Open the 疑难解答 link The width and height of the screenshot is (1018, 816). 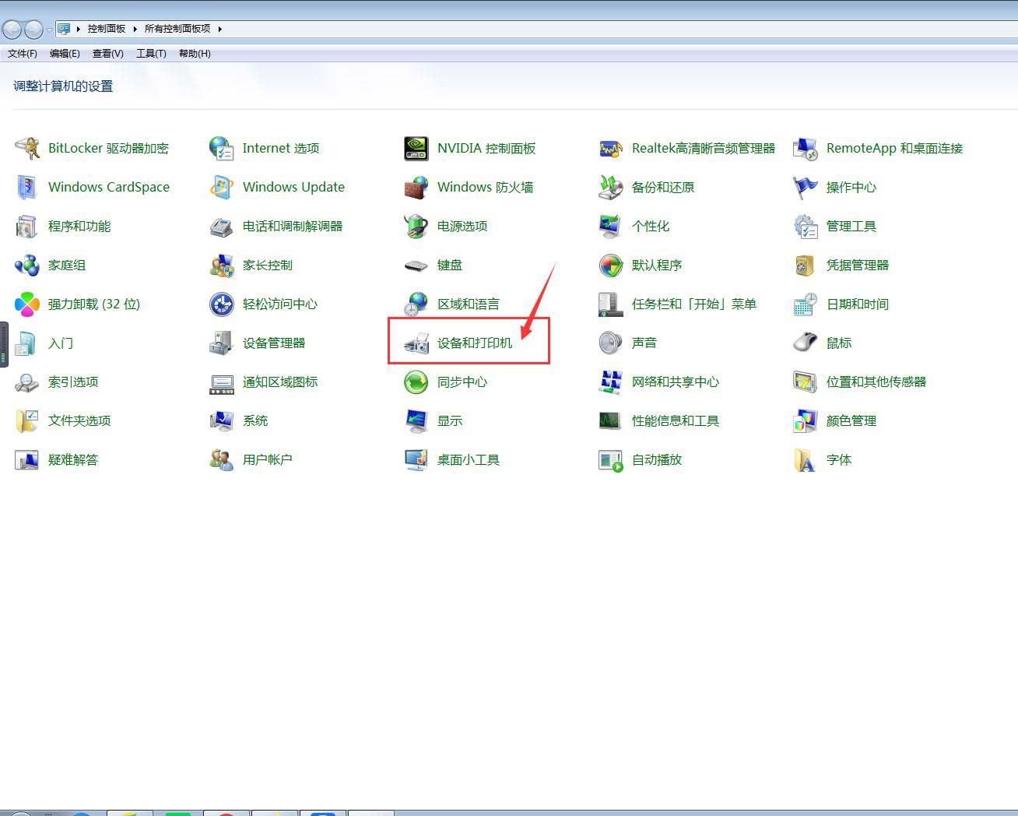73,459
